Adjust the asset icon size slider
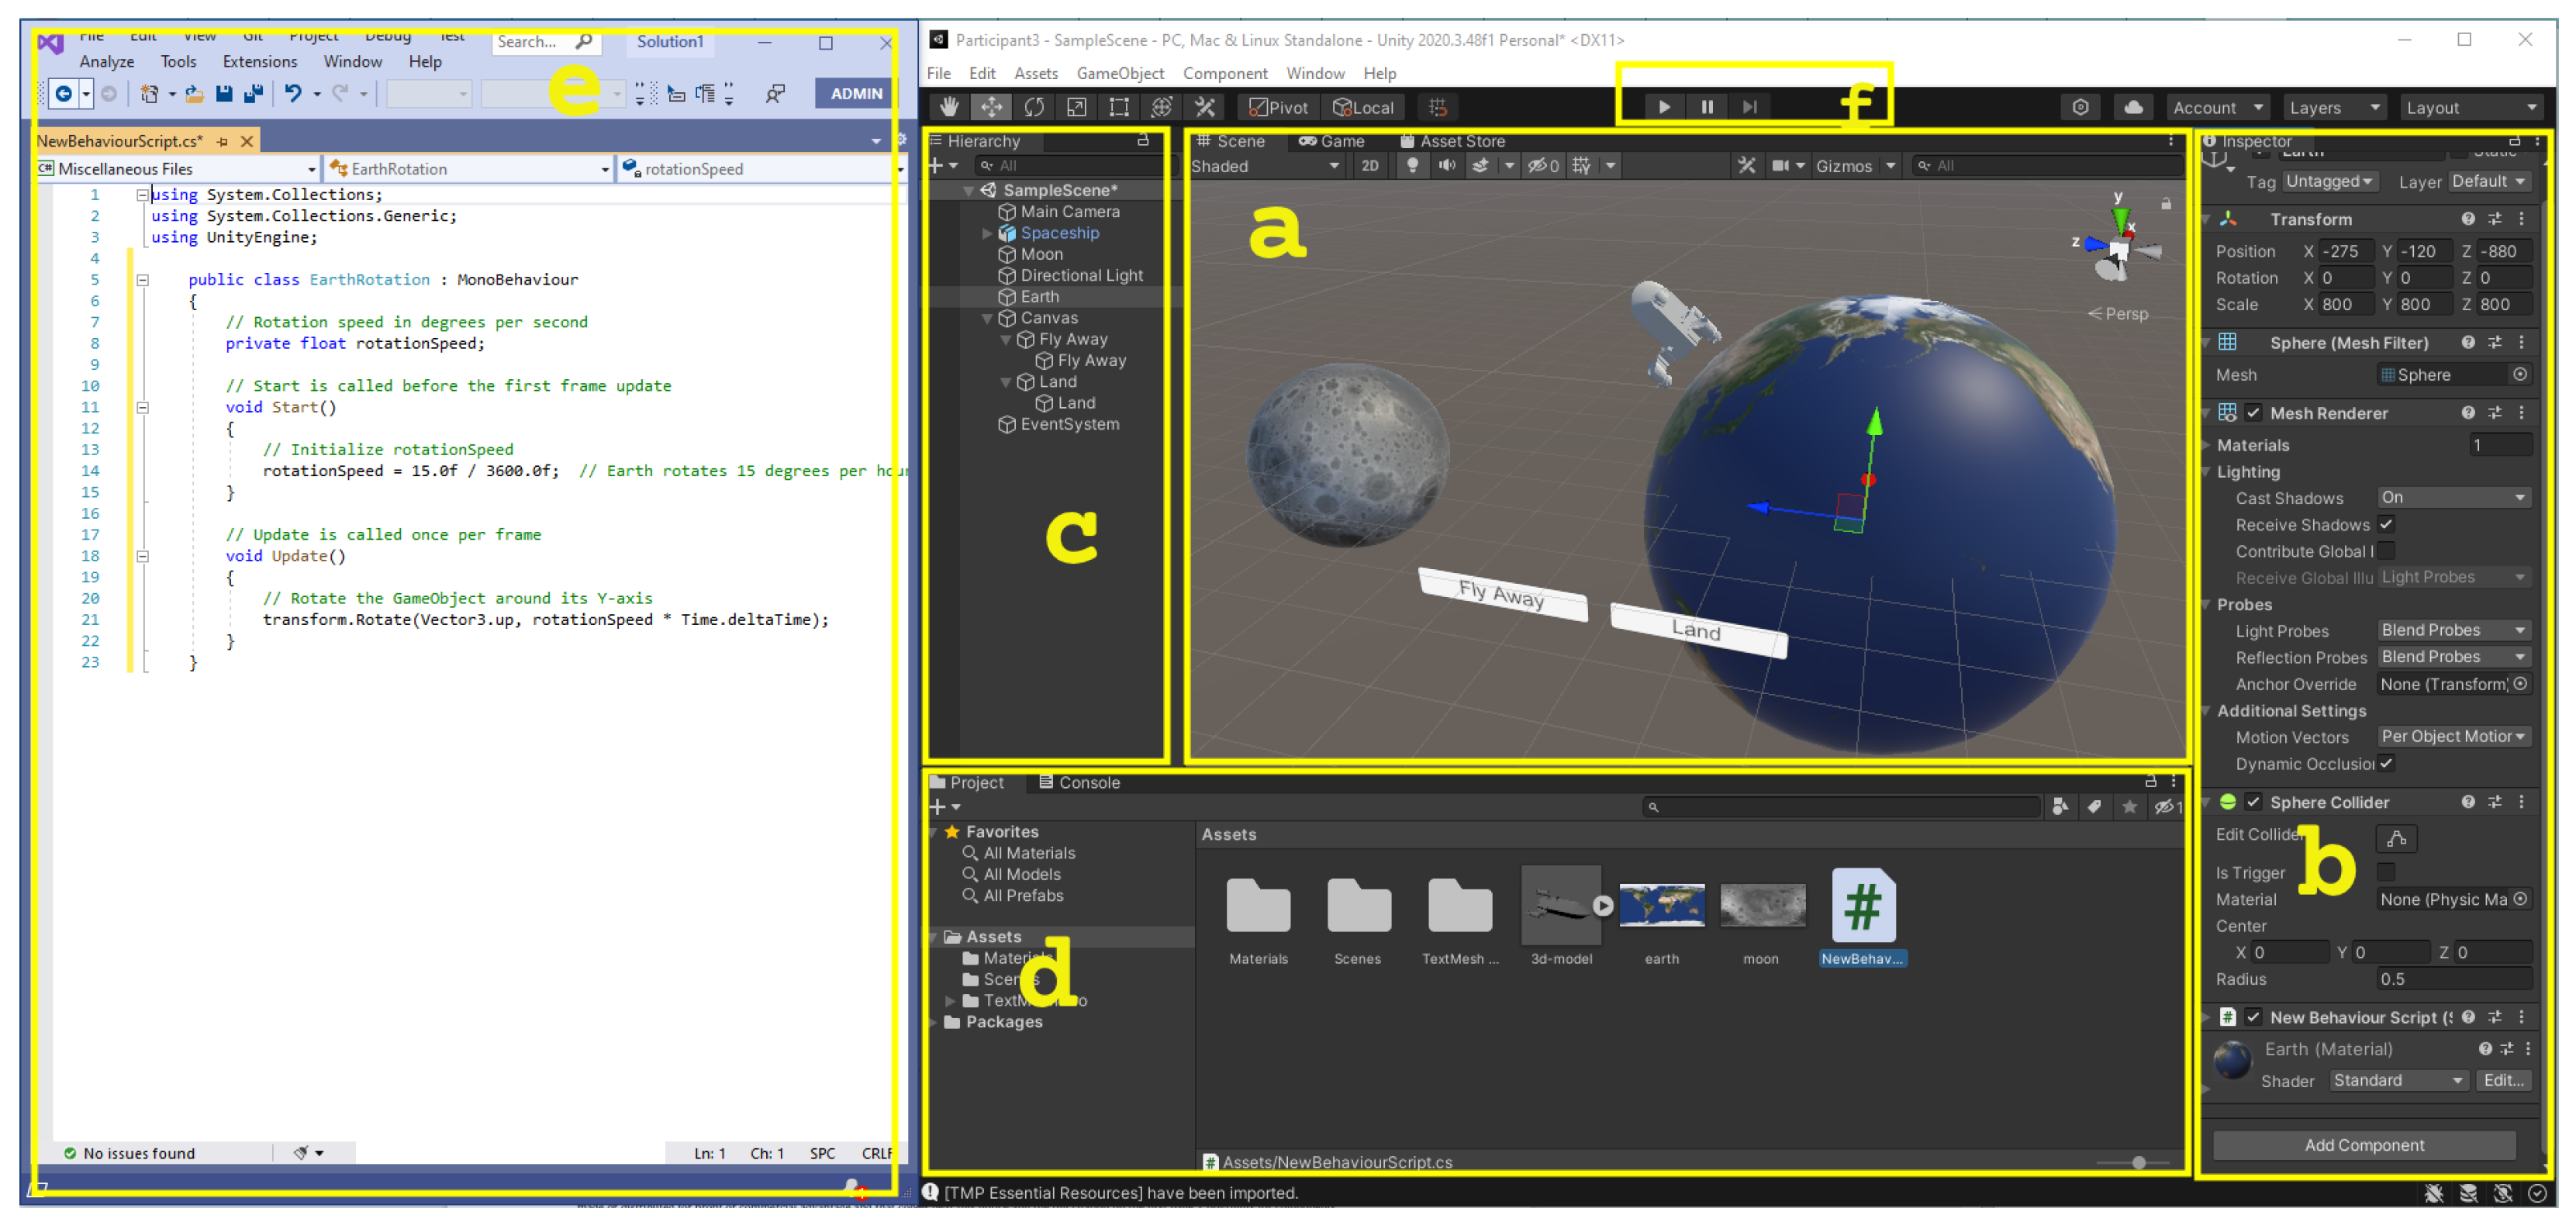The height and width of the screenshot is (1229, 2576). click(2137, 1162)
